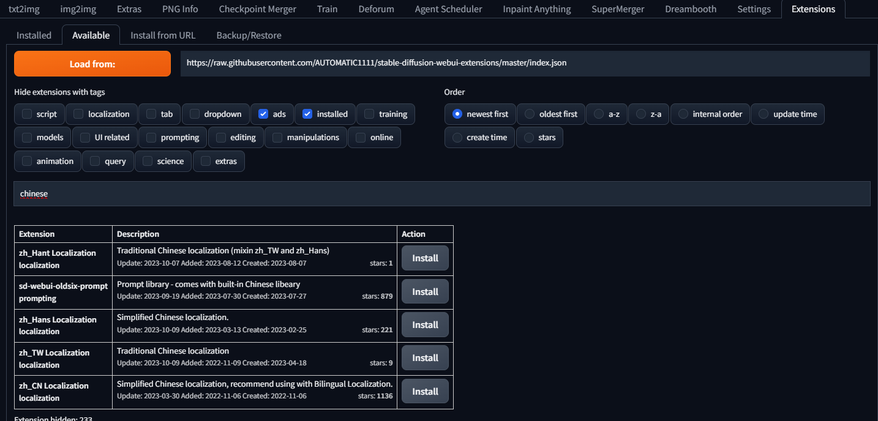Tick the dropdown tag checkbox
The width and height of the screenshot is (878, 421).
coord(195,114)
